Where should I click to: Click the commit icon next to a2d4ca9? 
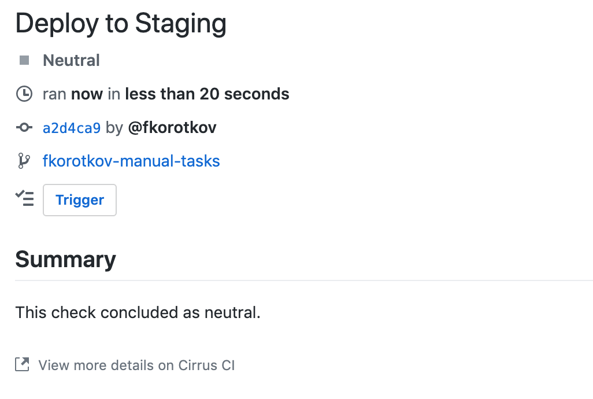[24, 127]
